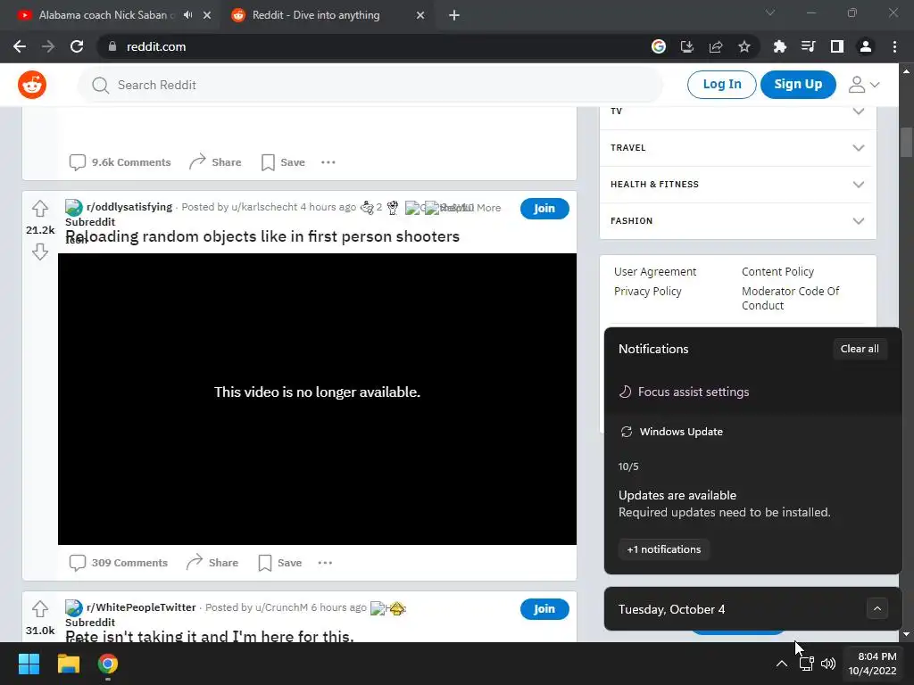The width and height of the screenshot is (914, 685).
Task: Downvote the oddlysatisfying reloading post
Action: (x=39, y=252)
